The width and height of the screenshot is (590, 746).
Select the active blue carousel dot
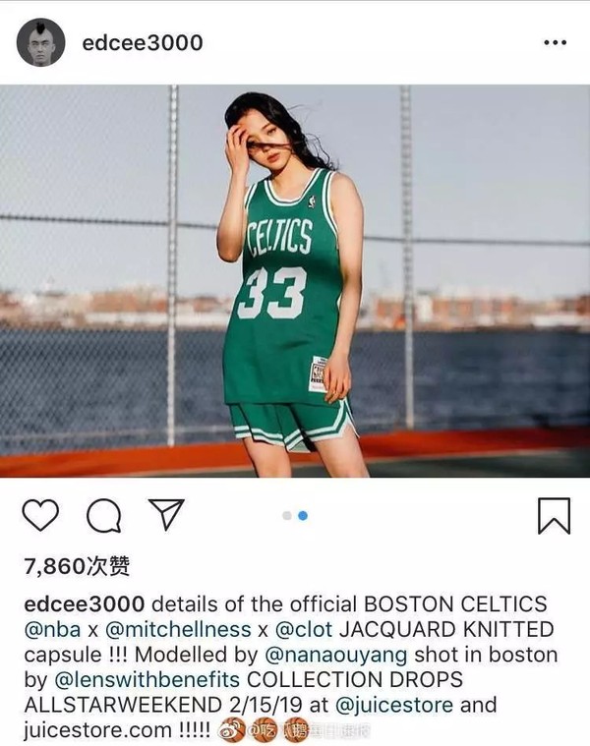[x=303, y=516]
